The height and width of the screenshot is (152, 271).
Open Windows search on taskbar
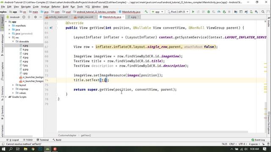(x=11, y=149)
